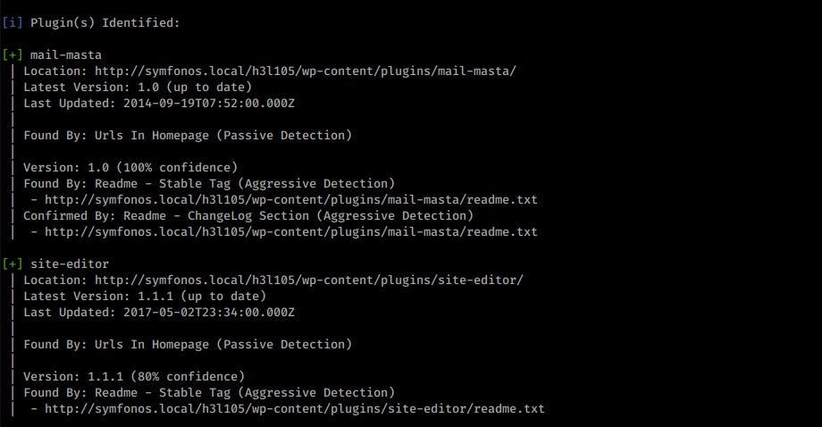Open the mail-masta plugin Location URL
This screenshot has height=427, width=822.
(x=306, y=71)
